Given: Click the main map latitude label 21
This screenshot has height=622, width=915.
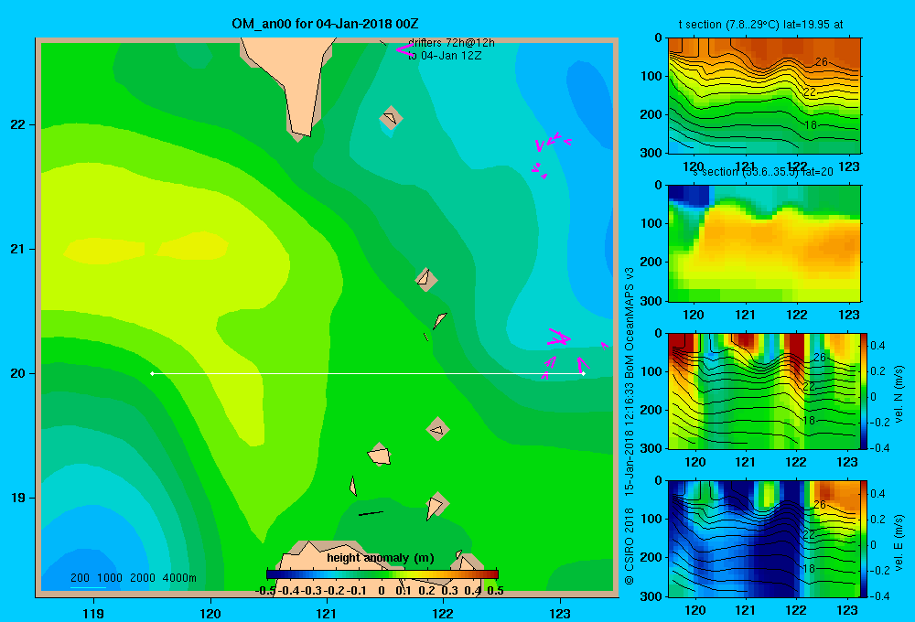Looking at the screenshot, I should tap(18, 249).
